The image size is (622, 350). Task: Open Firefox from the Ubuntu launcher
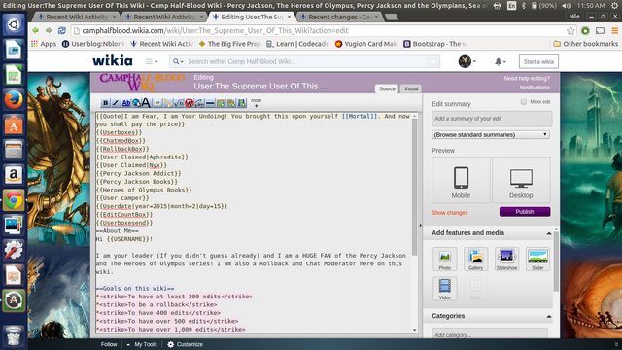click(14, 99)
